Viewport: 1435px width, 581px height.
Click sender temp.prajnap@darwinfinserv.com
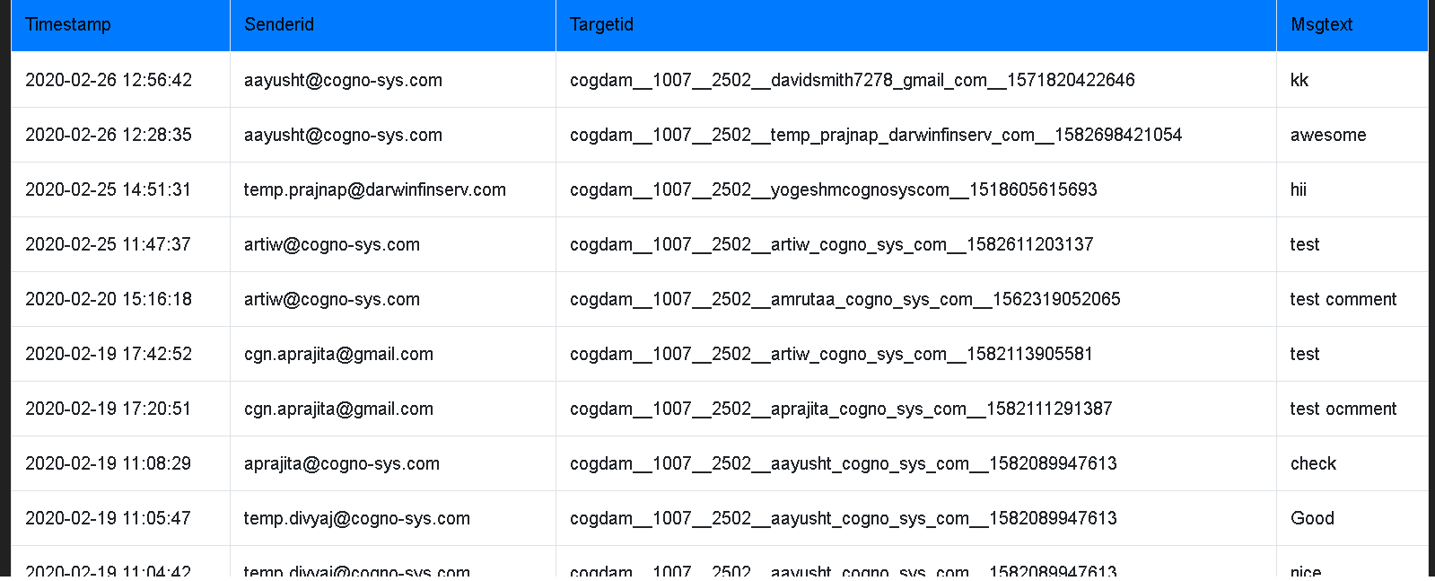pyautogui.click(x=375, y=189)
